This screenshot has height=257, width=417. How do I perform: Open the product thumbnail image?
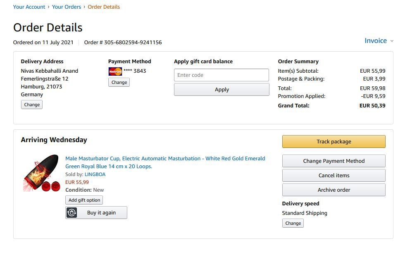coord(41,174)
